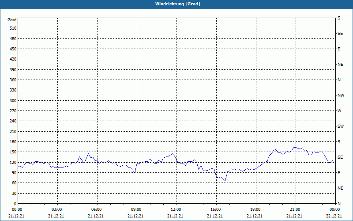
Task: Click the SW compass label
Action: (x=341, y=126)
